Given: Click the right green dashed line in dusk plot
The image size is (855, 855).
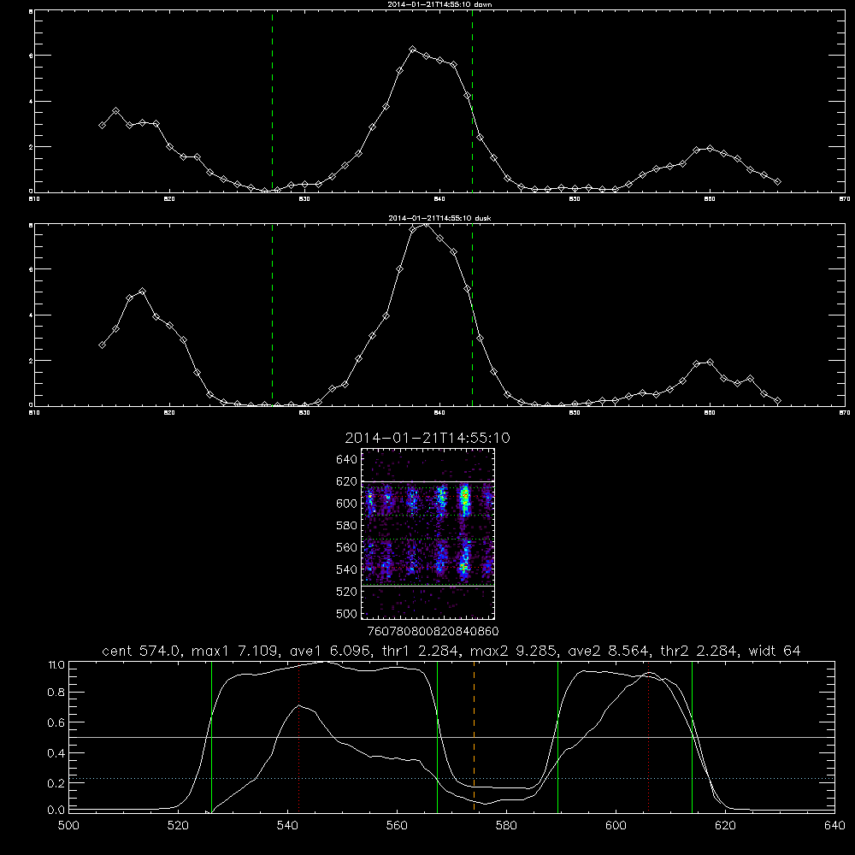Looking at the screenshot, I should click(x=472, y=315).
